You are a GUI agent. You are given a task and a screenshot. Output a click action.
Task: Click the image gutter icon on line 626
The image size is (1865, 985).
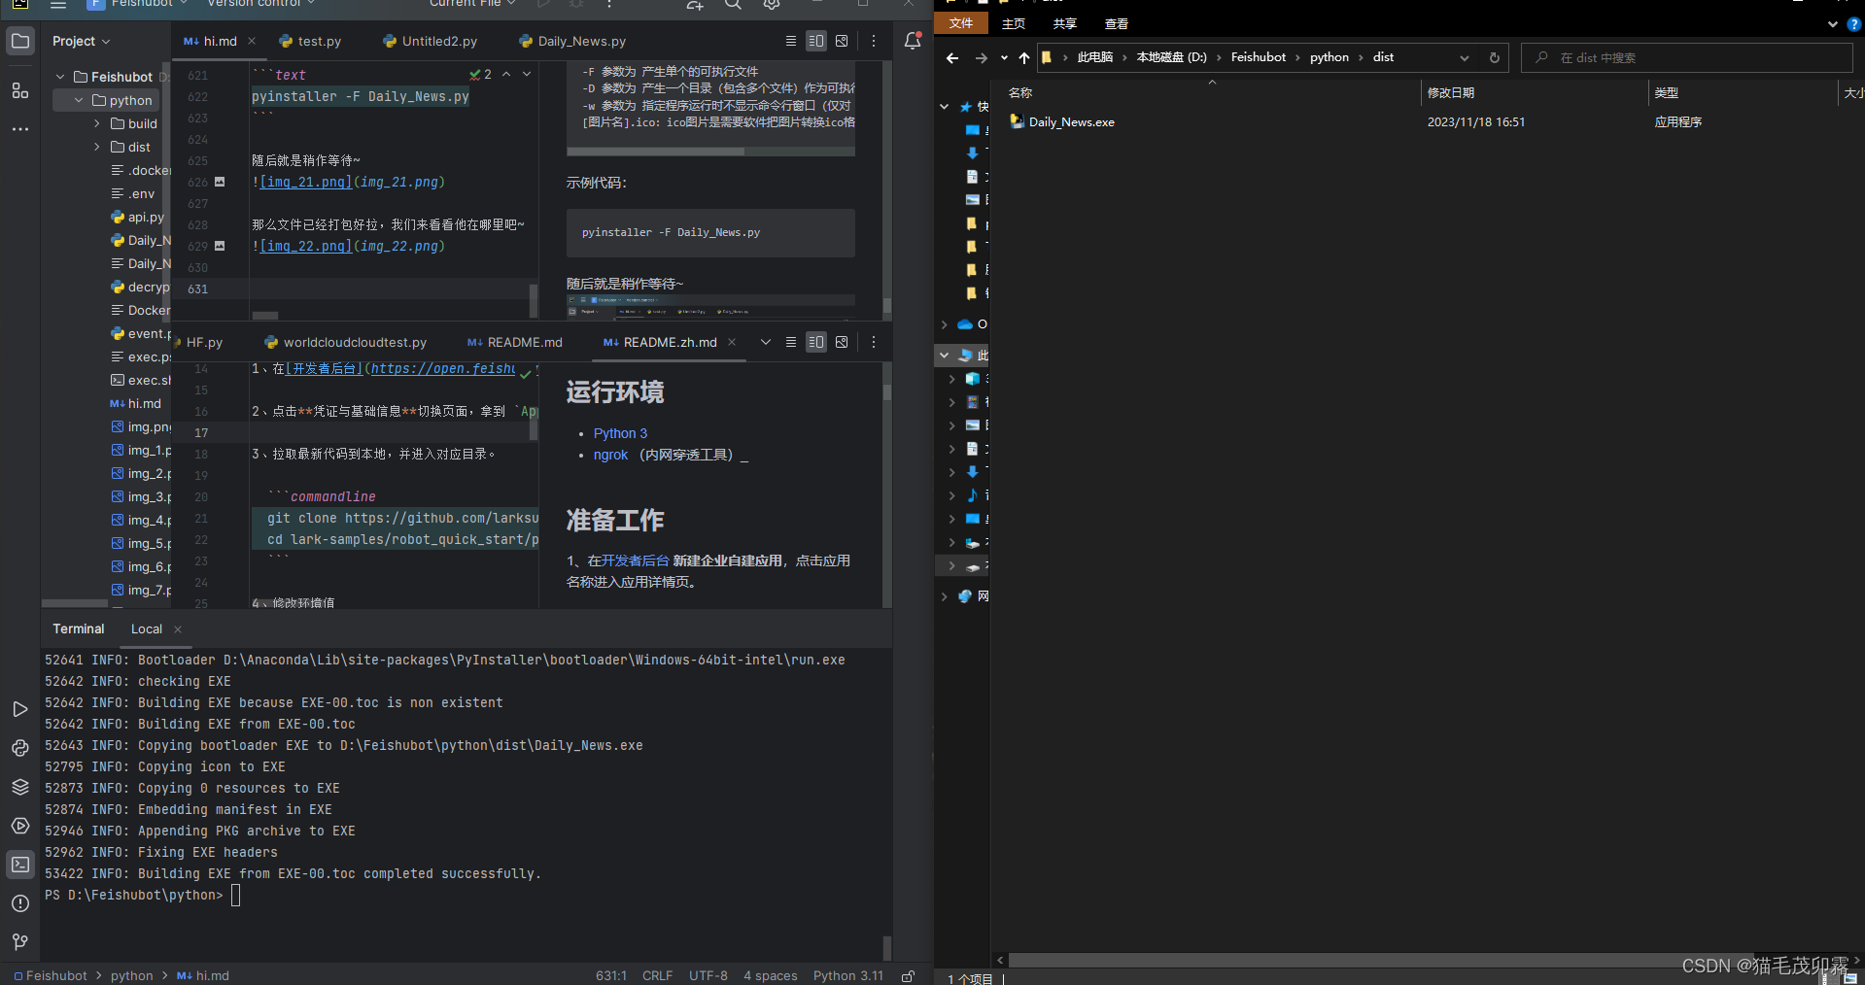220,182
